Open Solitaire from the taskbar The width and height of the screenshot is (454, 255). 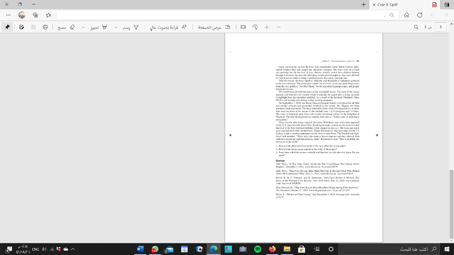pos(199,249)
